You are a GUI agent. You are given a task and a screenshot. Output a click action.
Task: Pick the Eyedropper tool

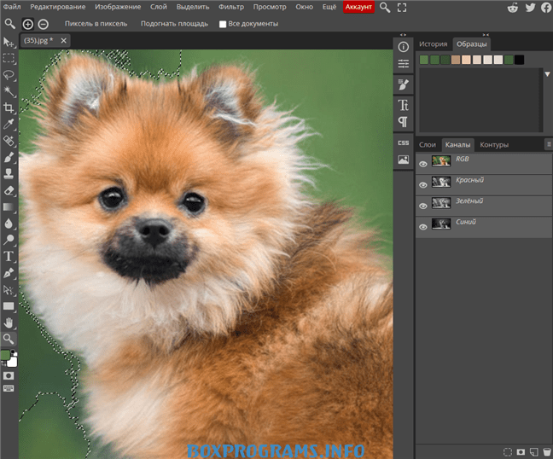click(x=9, y=124)
